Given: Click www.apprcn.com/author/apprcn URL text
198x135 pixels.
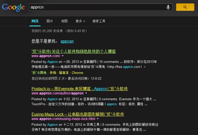Looking at the screenshot, I should 57,93.
